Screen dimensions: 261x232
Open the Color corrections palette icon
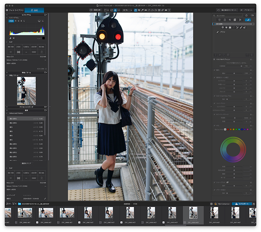click(x=225, y=20)
